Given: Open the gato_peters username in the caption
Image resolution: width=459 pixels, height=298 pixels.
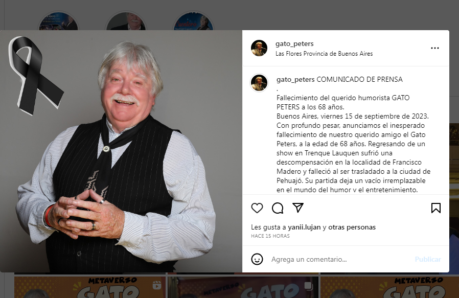Looking at the screenshot, I should pyautogui.click(x=295, y=79).
